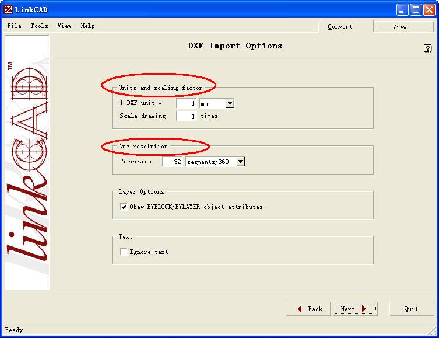Maximize the LinkCAD window

tap(416, 9)
